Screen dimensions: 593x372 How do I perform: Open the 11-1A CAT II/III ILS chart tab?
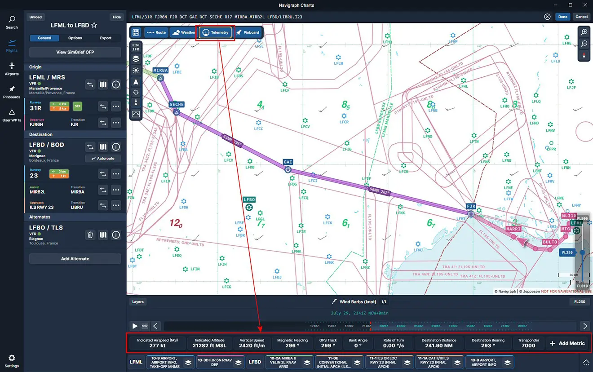point(439,362)
